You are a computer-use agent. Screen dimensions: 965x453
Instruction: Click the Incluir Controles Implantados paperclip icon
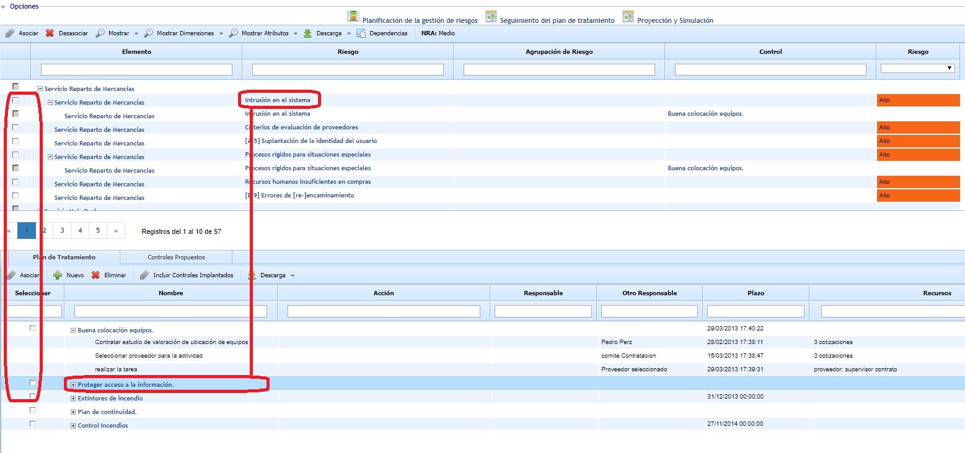tap(144, 275)
